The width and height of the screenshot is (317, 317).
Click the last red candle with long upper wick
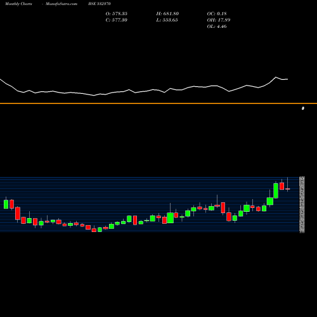point(288,189)
